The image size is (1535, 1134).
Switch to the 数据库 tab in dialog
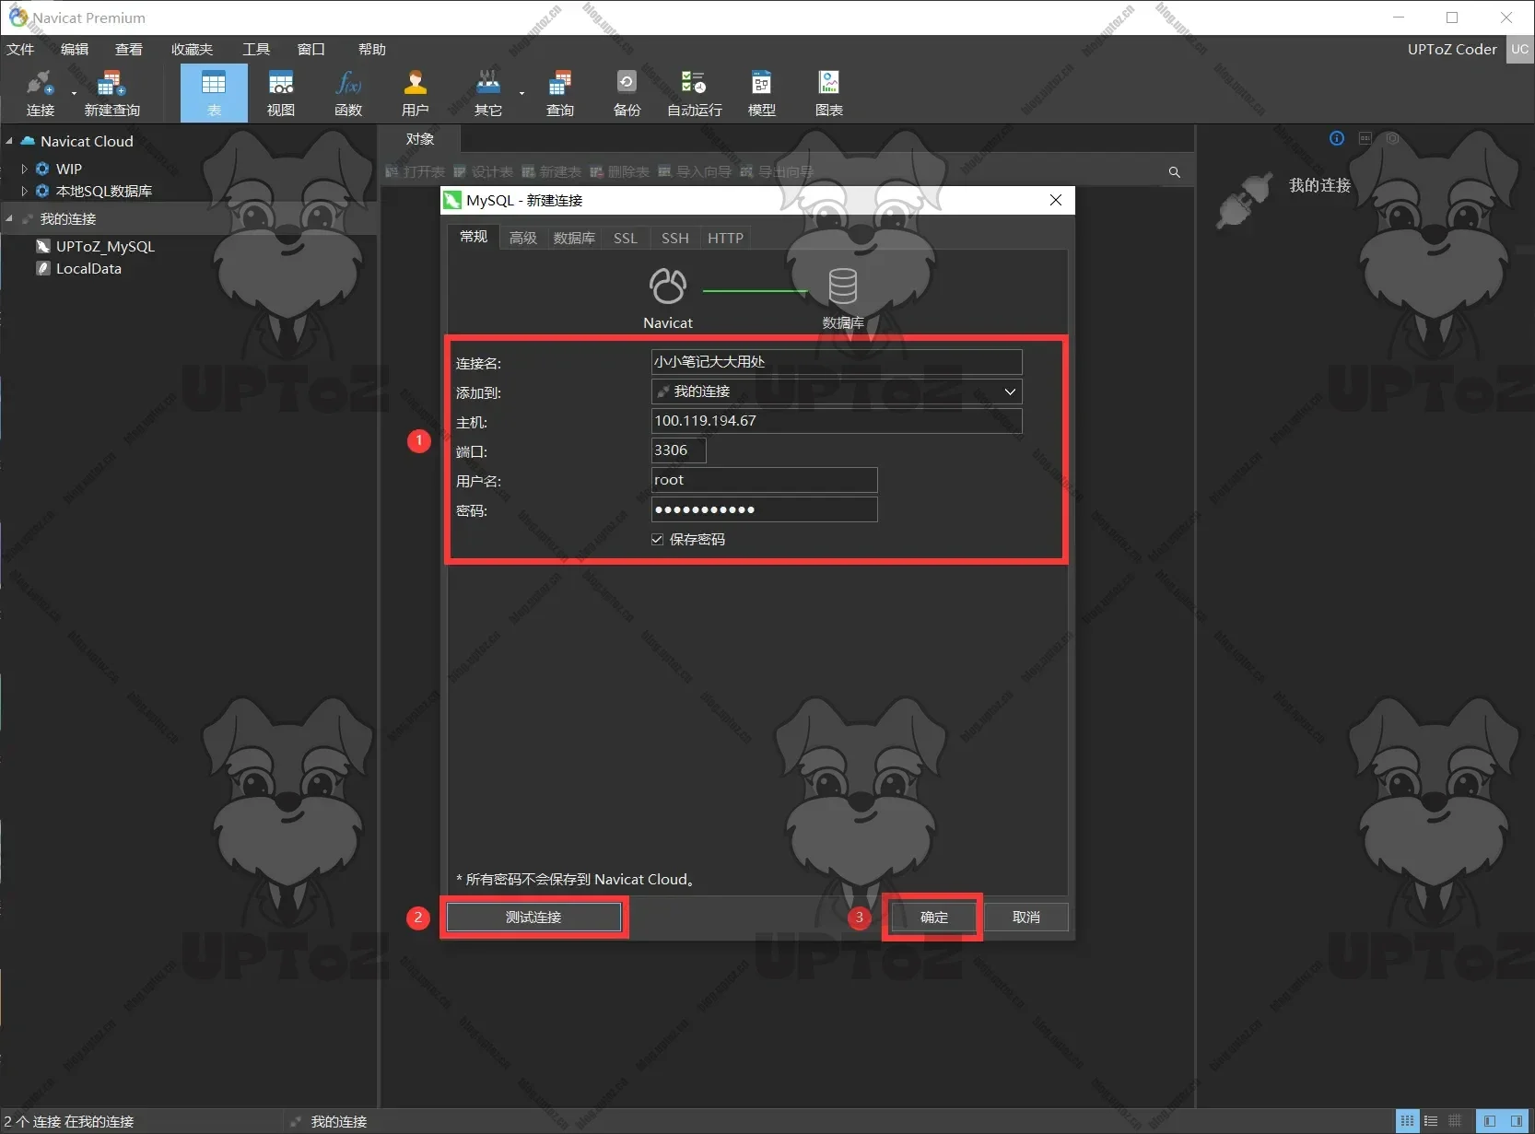pos(574,238)
